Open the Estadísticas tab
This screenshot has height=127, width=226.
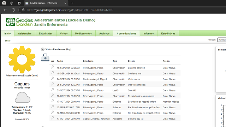click(x=168, y=34)
